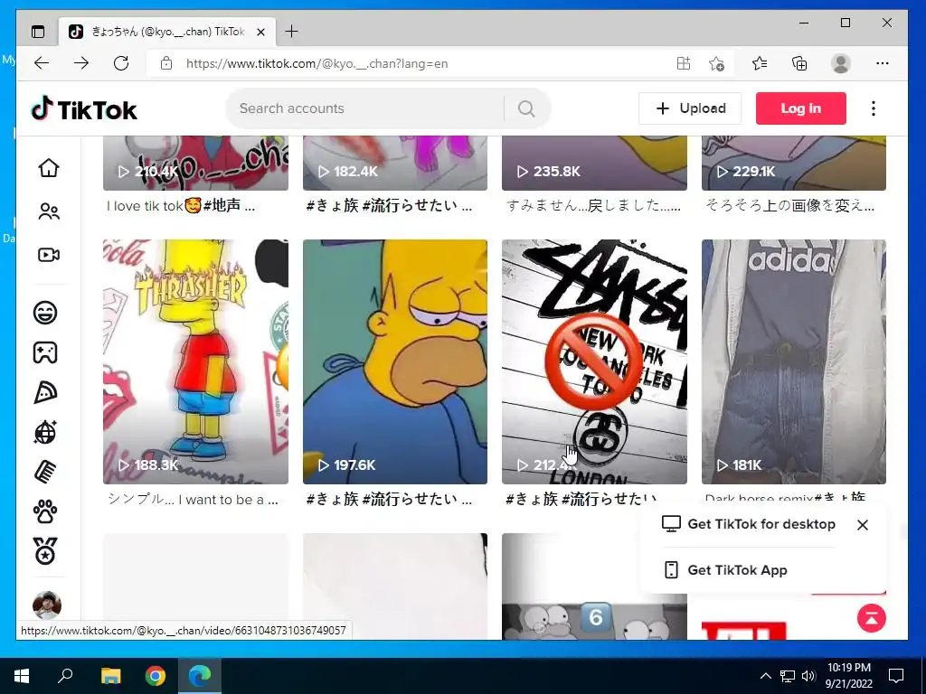
Task: Click the 'I want to be a' caption
Action: pyautogui.click(x=193, y=499)
